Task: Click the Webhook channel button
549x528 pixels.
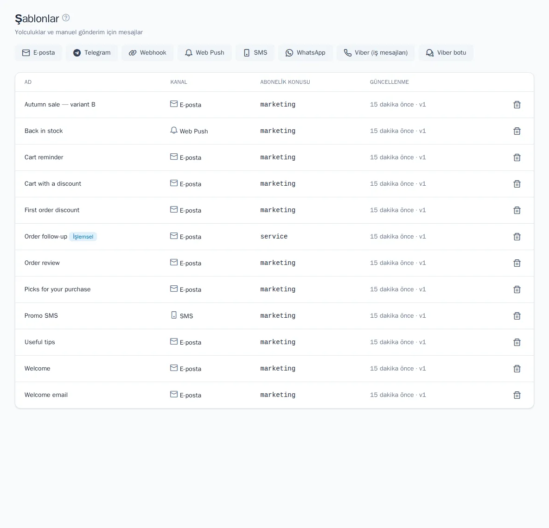Action: point(147,53)
